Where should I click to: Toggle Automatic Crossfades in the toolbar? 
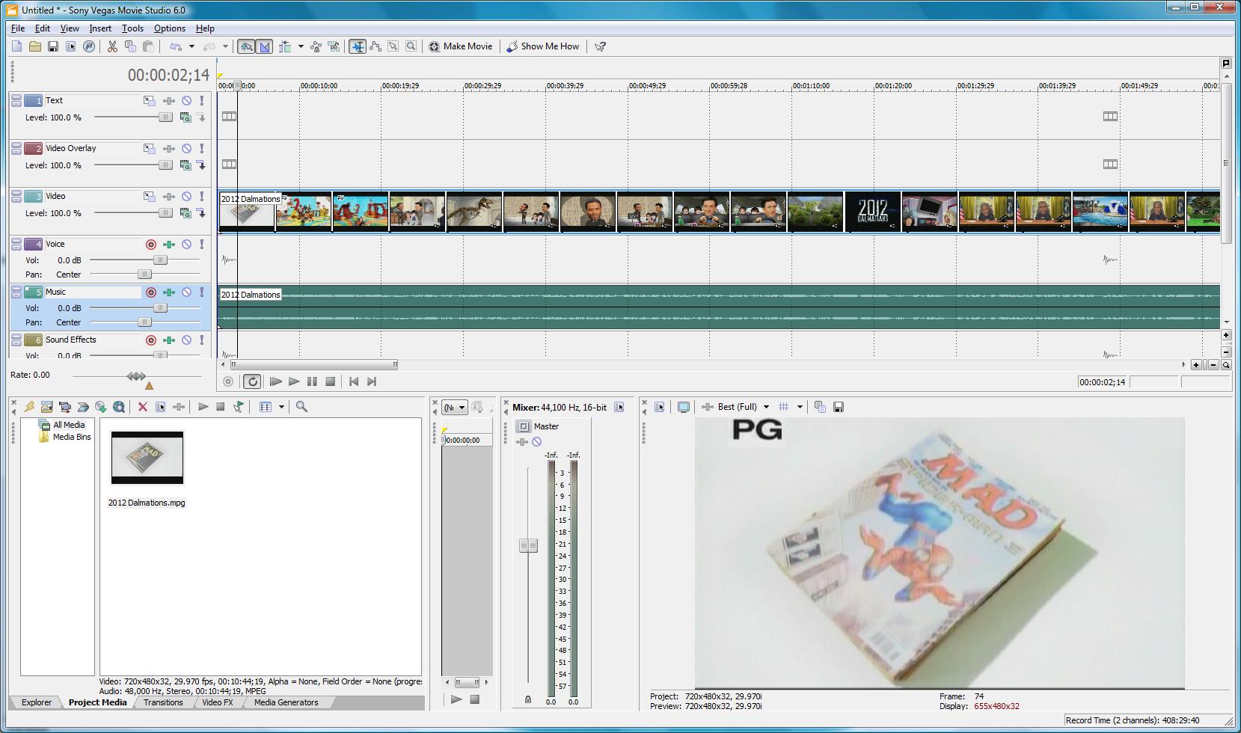click(265, 46)
